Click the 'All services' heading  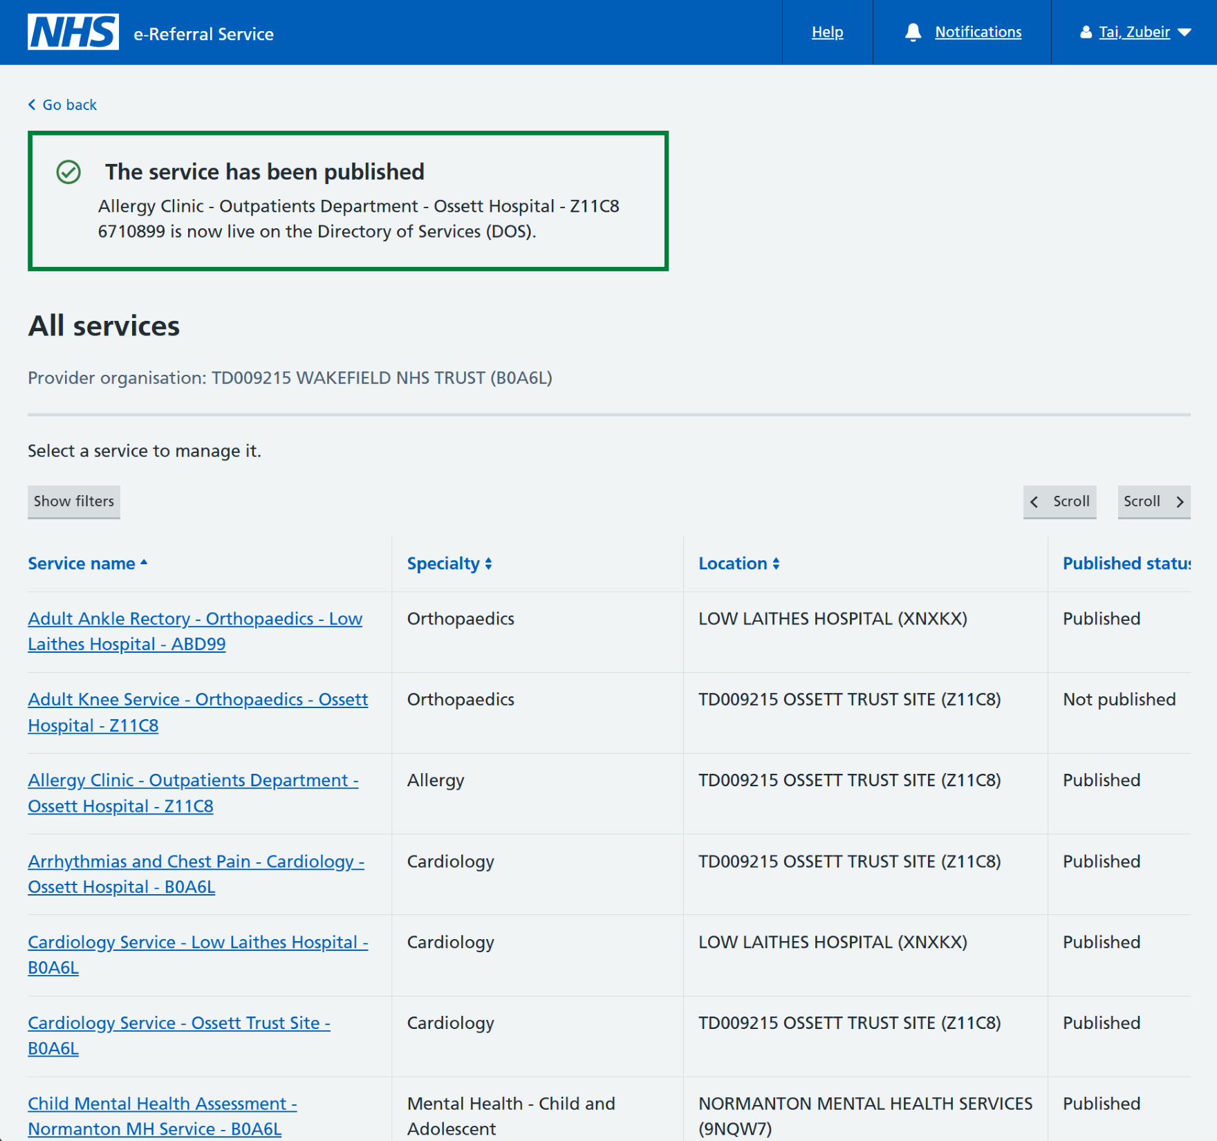point(104,326)
